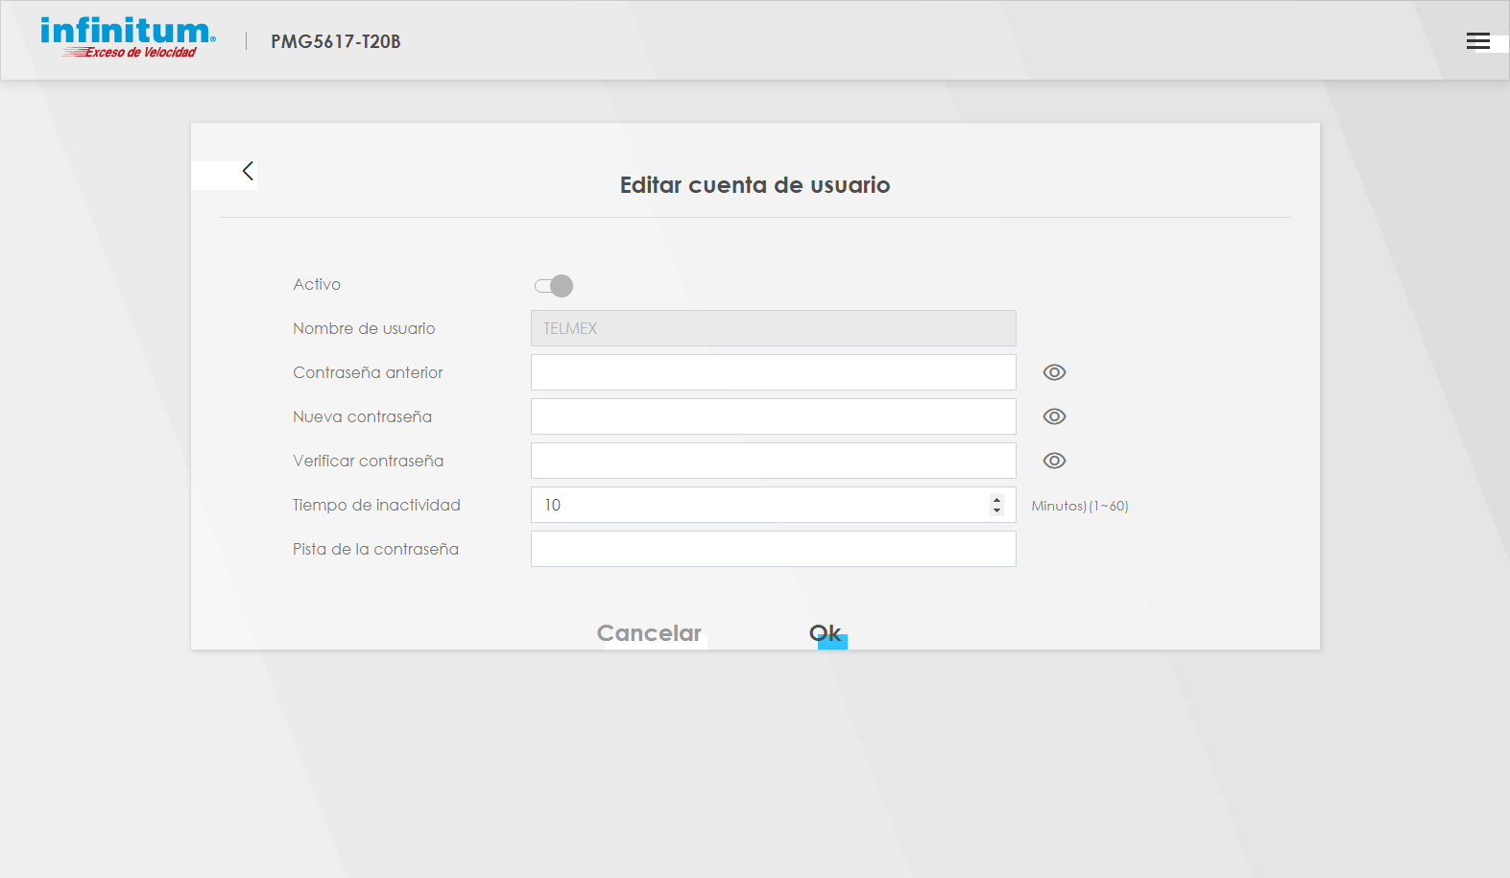Click the Minutos (1~60) hint text
Image resolution: width=1510 pixels, height=878 pixels.
pos(1079,506)
